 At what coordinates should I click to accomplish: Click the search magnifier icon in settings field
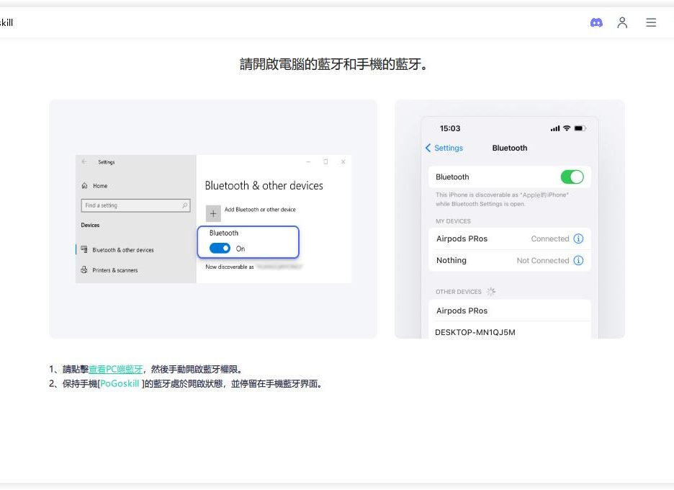pyautogui.click(x=185, y=205)
